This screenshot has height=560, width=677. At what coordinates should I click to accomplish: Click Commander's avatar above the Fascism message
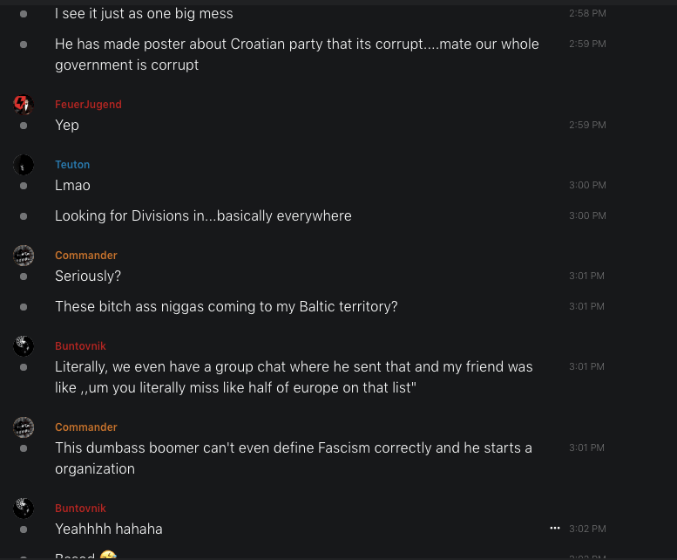pos(24,427)
